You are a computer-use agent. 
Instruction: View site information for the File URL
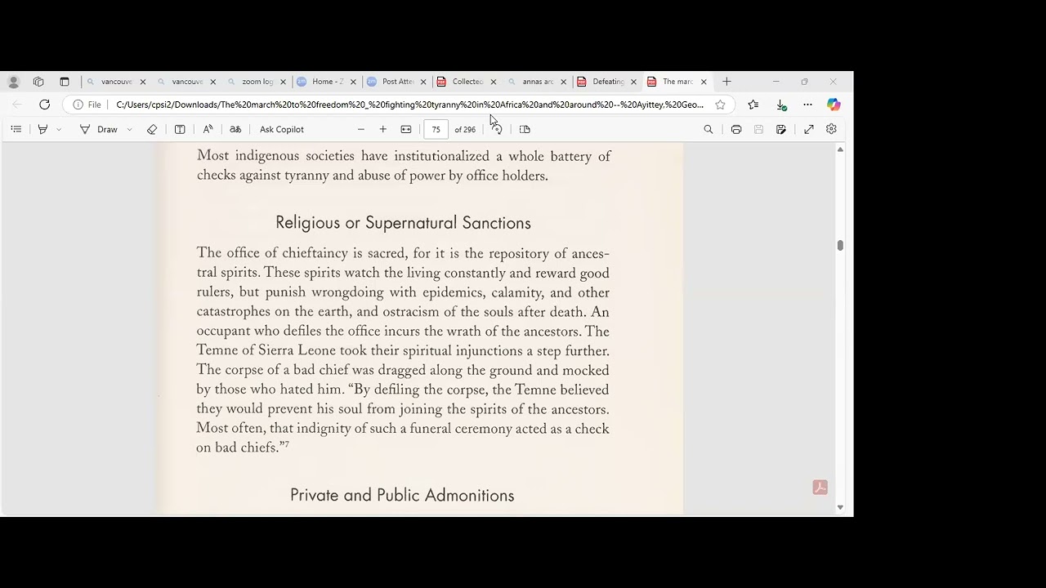click(x=87, y=105)
